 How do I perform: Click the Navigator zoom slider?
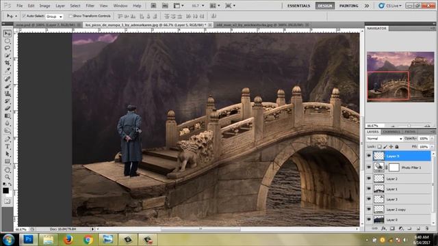click(409, 126)
